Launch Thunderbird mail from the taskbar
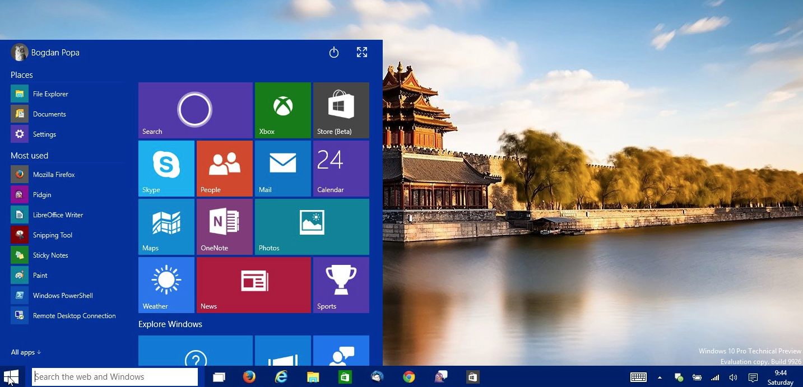 click(377, 377)
